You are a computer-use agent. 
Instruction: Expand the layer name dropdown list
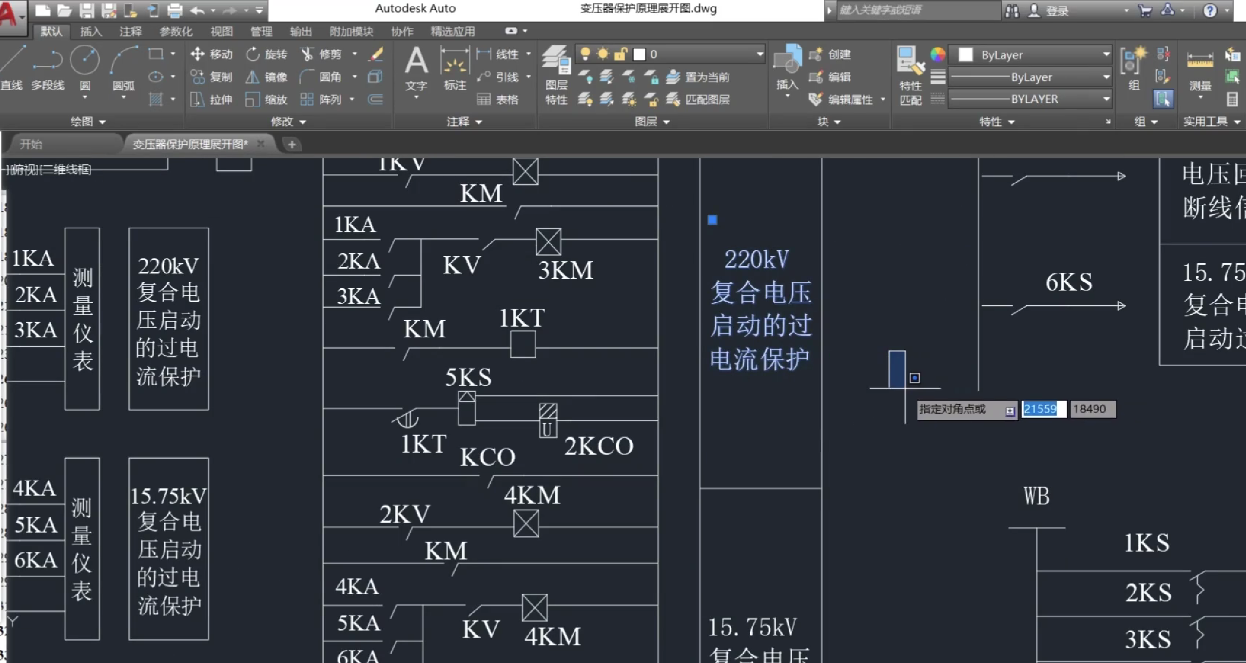(759, 54)
